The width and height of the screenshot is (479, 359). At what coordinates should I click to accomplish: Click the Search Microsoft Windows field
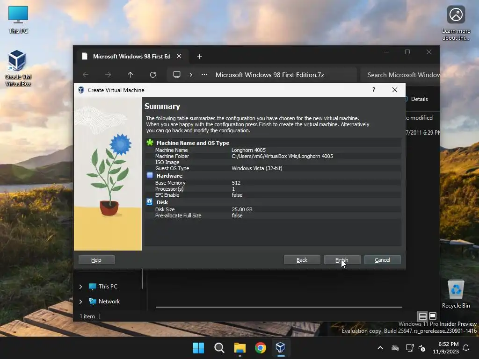tap(400, 75)
